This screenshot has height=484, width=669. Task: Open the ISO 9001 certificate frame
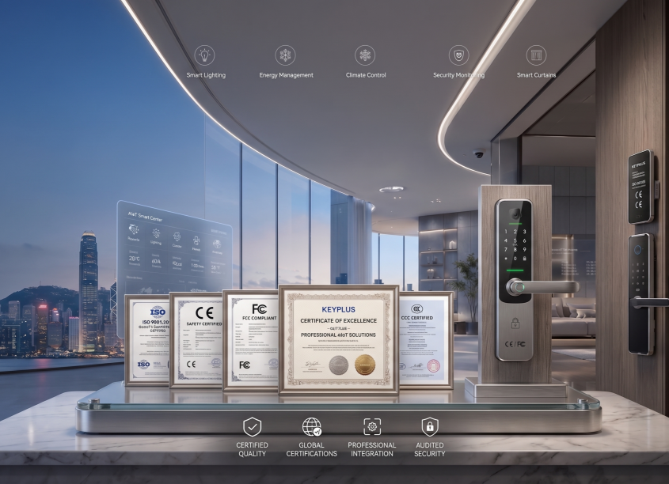click(147, 339)
